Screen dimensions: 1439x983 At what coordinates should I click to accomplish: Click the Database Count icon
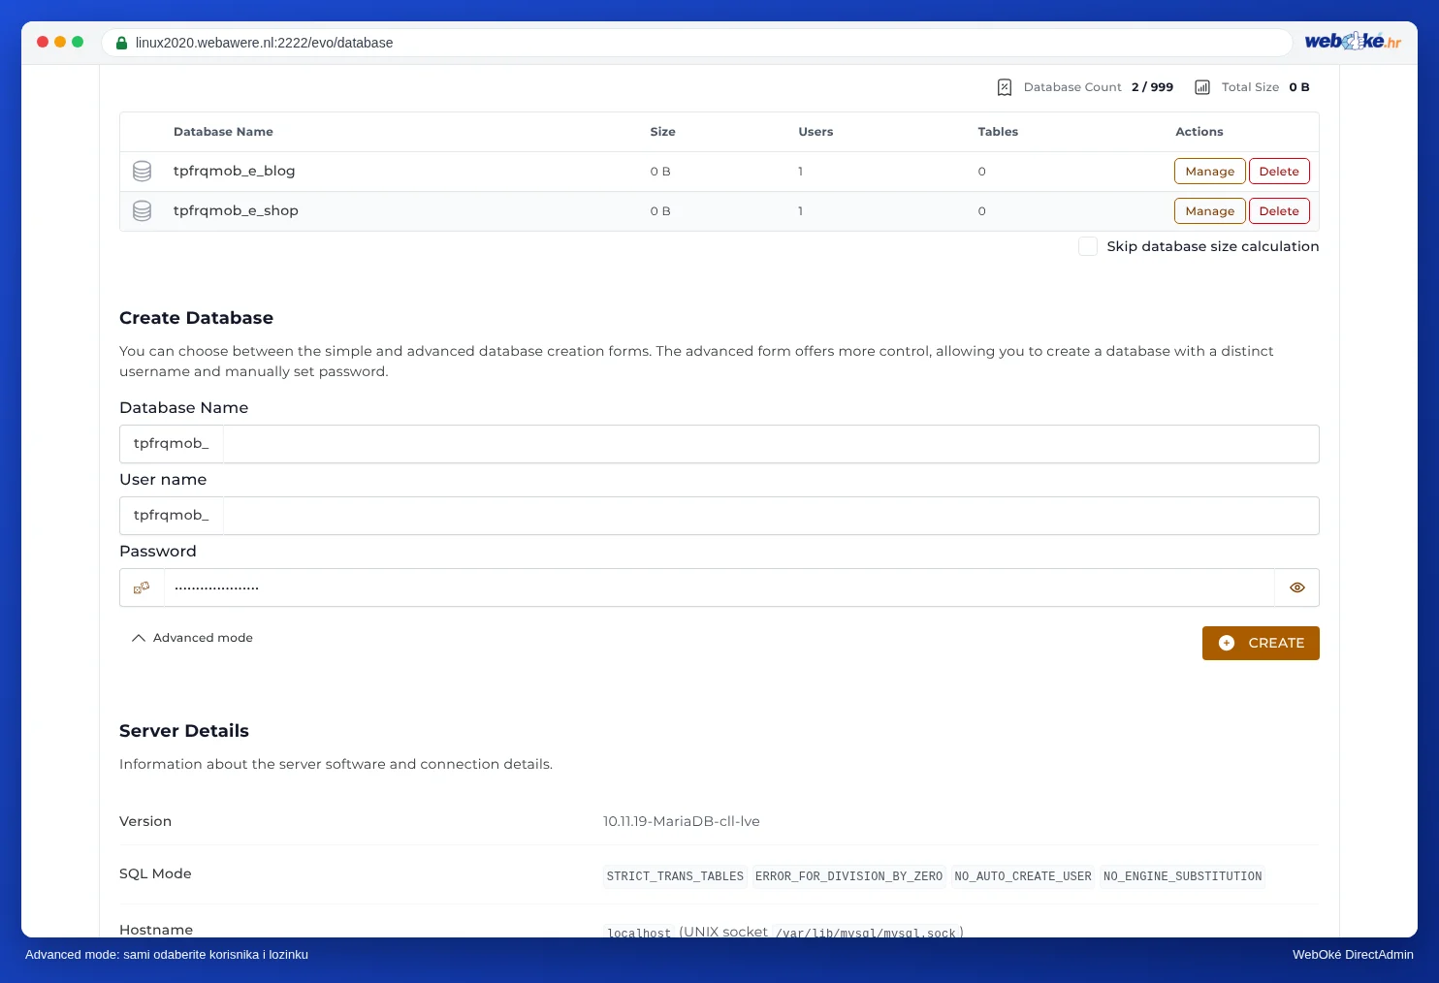click(x=1005, y=87)
